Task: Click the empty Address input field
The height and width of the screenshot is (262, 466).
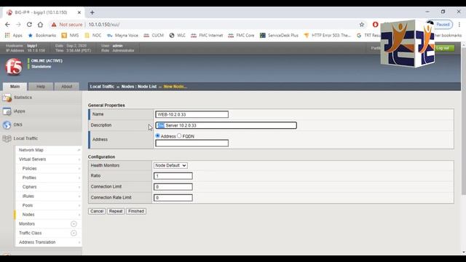Action: tap(191, 143)
